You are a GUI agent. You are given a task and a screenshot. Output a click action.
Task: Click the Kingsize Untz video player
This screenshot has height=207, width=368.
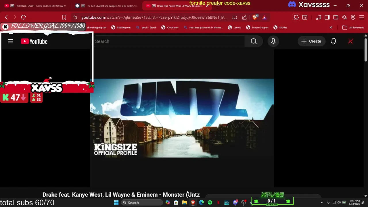click(x=182, y=118)
